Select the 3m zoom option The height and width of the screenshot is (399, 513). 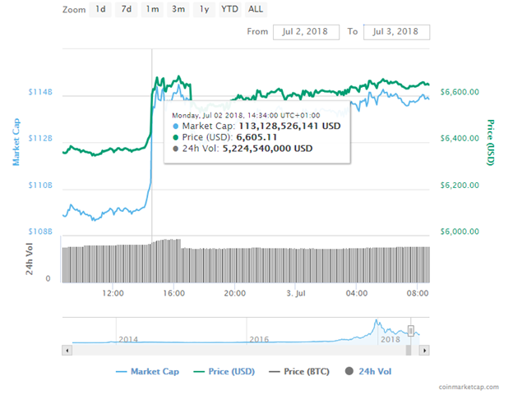[x=178, y=10]
